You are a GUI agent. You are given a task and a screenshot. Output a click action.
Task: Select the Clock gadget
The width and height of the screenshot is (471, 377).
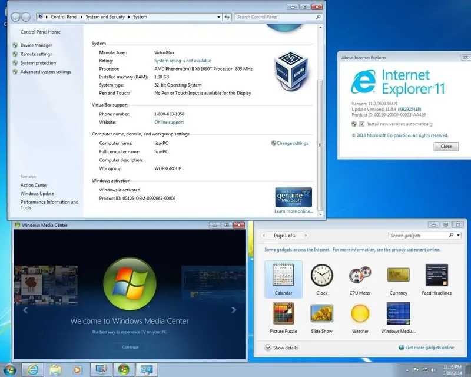coord(321,279)
